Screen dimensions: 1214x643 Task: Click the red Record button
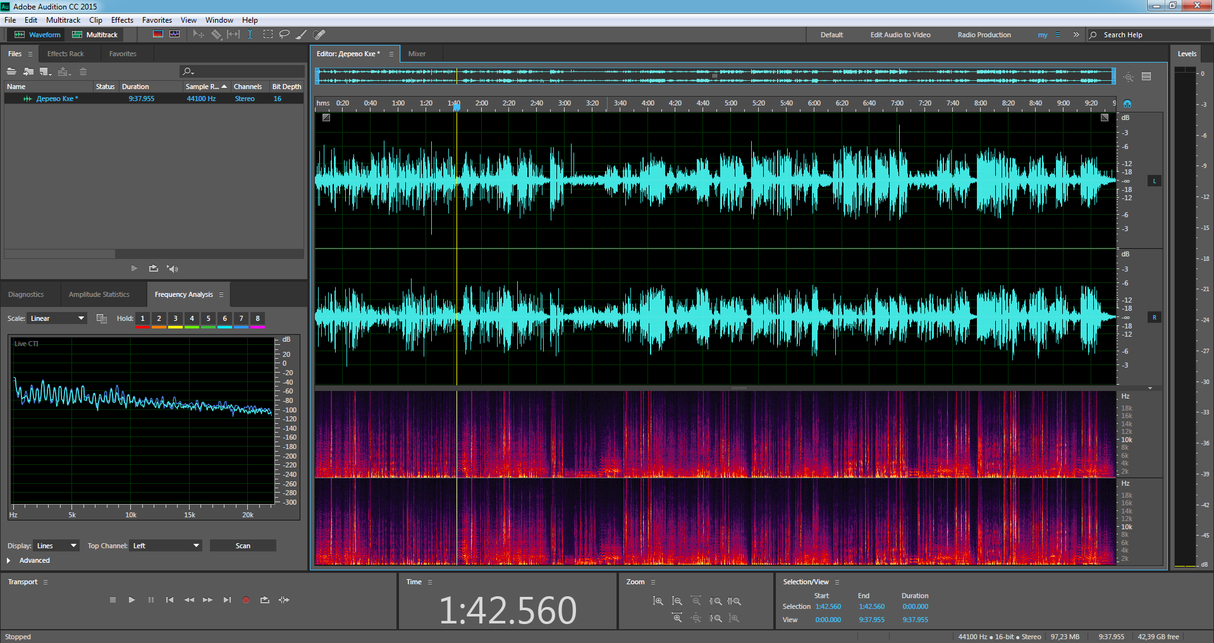click(246, 600)
